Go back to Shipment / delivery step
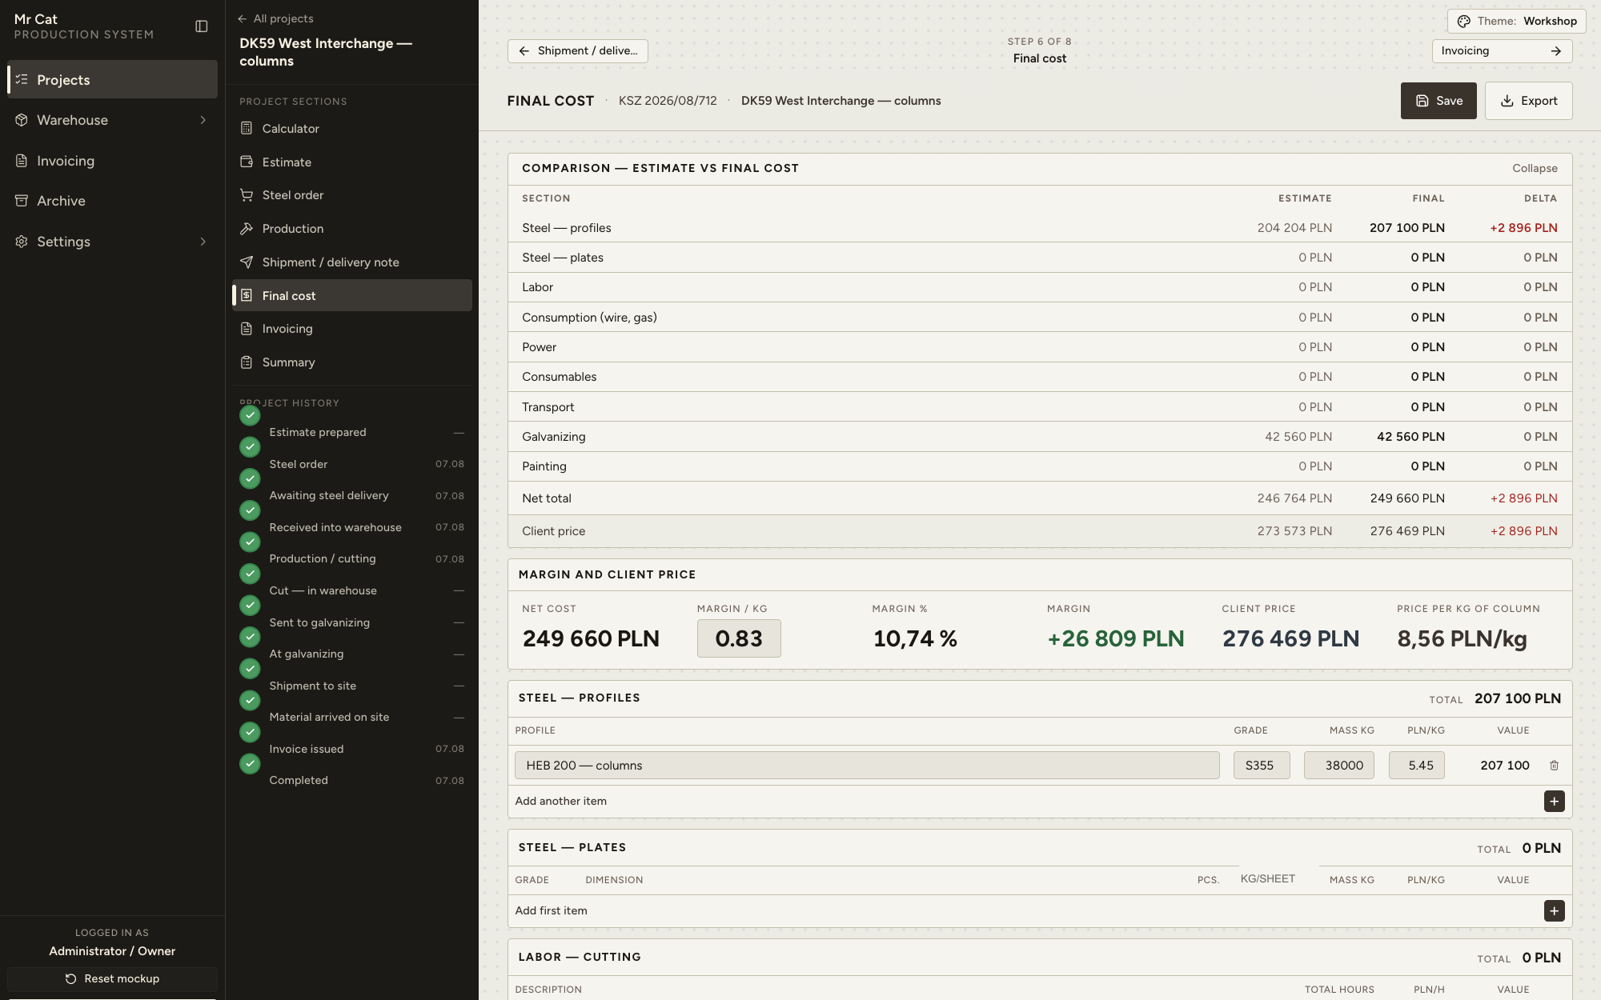Viewport: 1601px width, 1000px height. [578, 51]
